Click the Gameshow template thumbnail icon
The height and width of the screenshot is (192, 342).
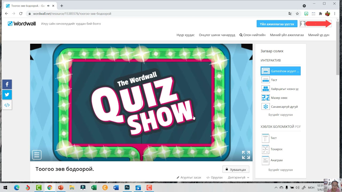point(266,71)
